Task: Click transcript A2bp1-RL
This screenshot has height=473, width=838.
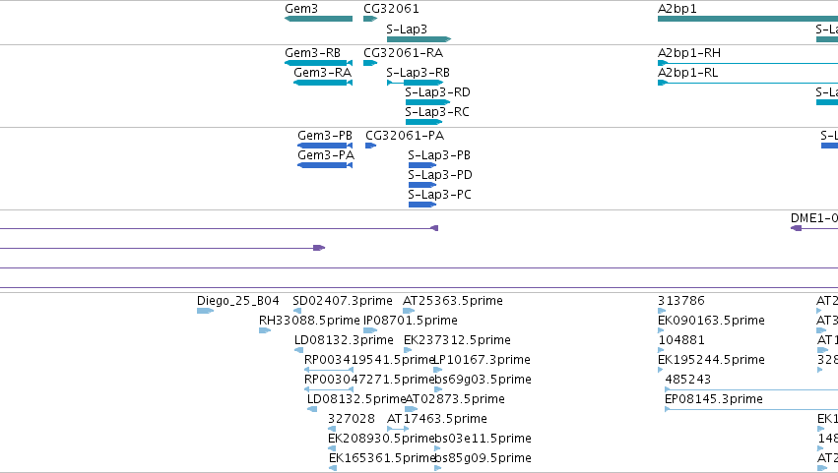Action: pos(747,83)
